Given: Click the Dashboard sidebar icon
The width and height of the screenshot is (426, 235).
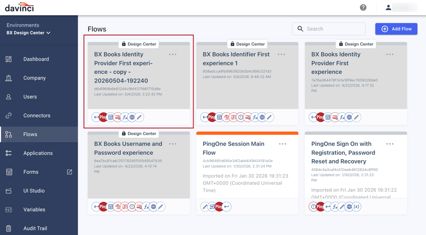Looking at the screenshot, I should pos(9,59).
